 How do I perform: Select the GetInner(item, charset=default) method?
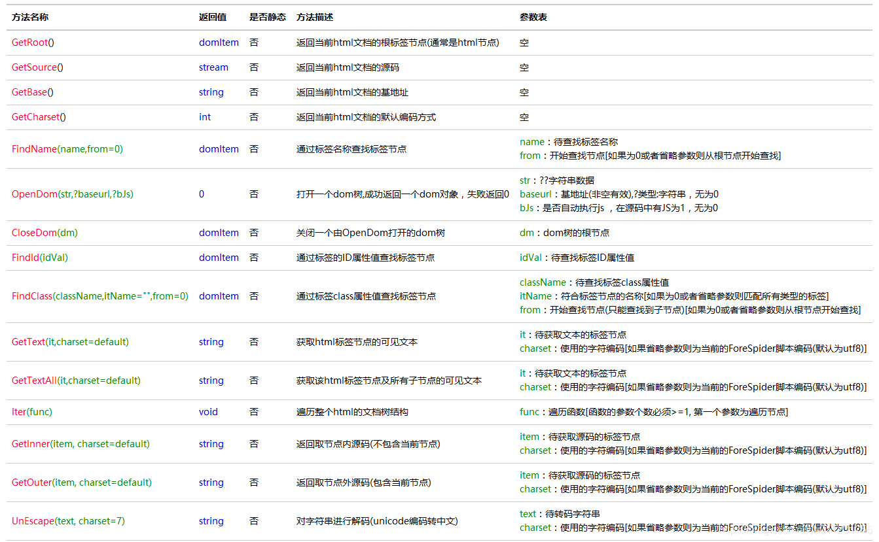tap(81, 444)
